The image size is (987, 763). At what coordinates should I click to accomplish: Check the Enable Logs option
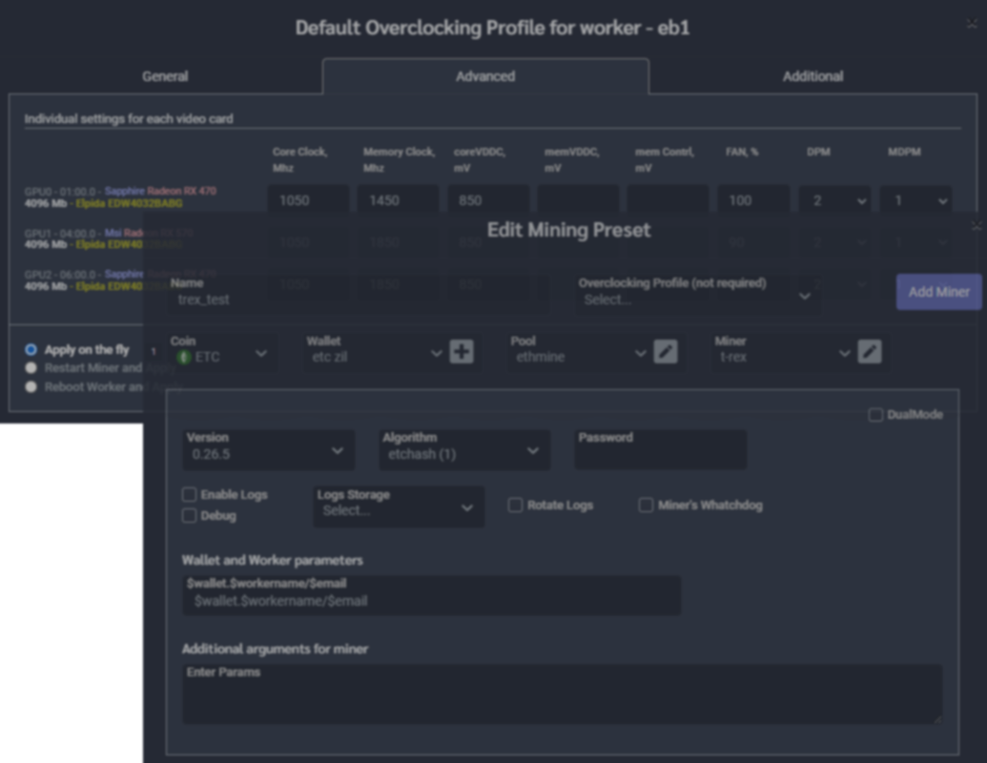[x=189, y=495]
